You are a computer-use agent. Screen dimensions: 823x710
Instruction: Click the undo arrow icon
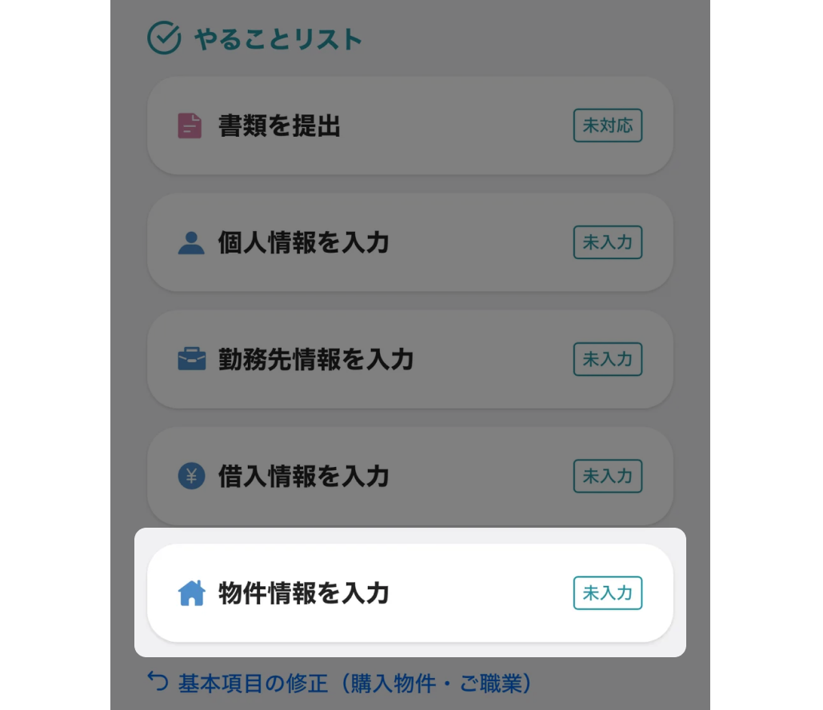(158, 682)
